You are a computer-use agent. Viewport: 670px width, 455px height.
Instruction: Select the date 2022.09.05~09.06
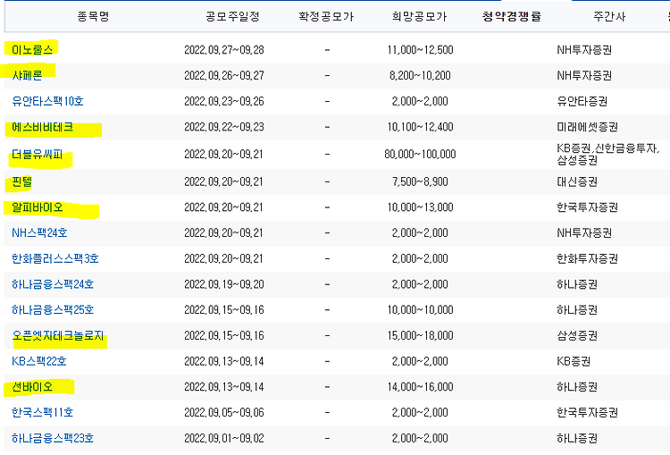pyautogui.click(x=224, y=413)
